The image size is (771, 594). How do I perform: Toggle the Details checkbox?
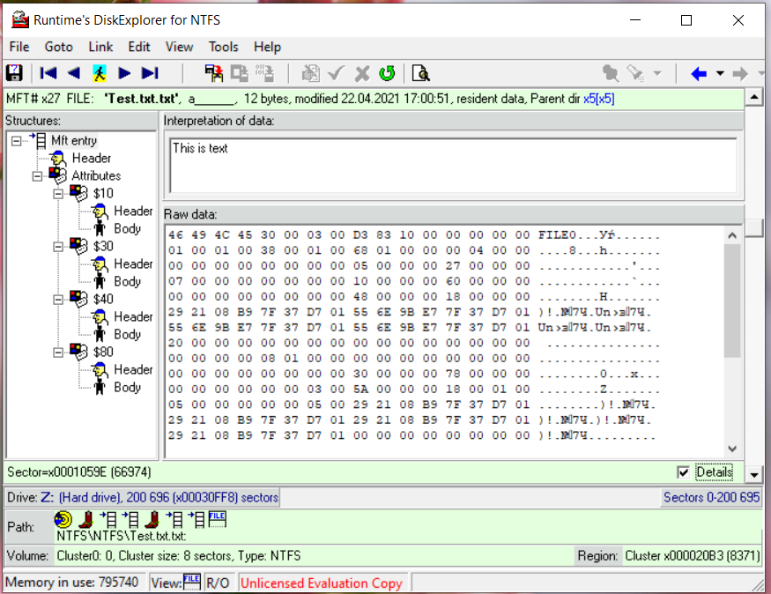click(683, 472)
